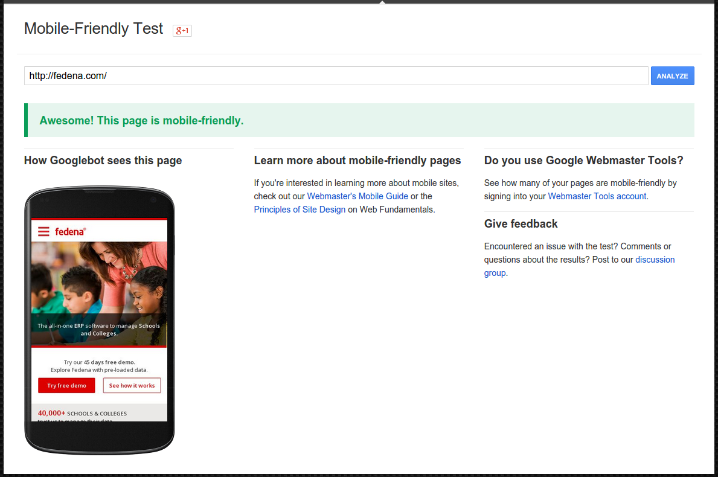Click the Mobile-Friendly Test page title
The height and width of the screenshot is (477, 718).
tap(94, 29)
